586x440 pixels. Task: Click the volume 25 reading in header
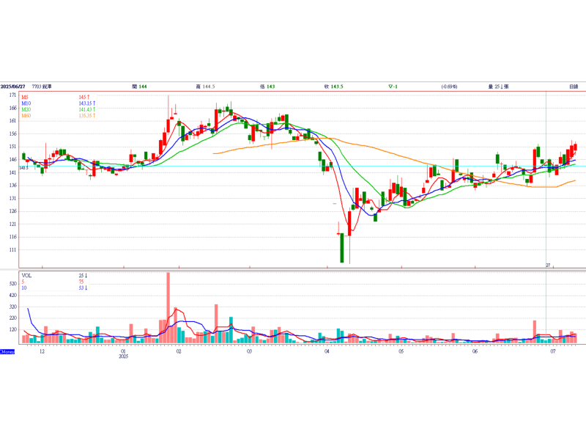click(x=499, y=87)
